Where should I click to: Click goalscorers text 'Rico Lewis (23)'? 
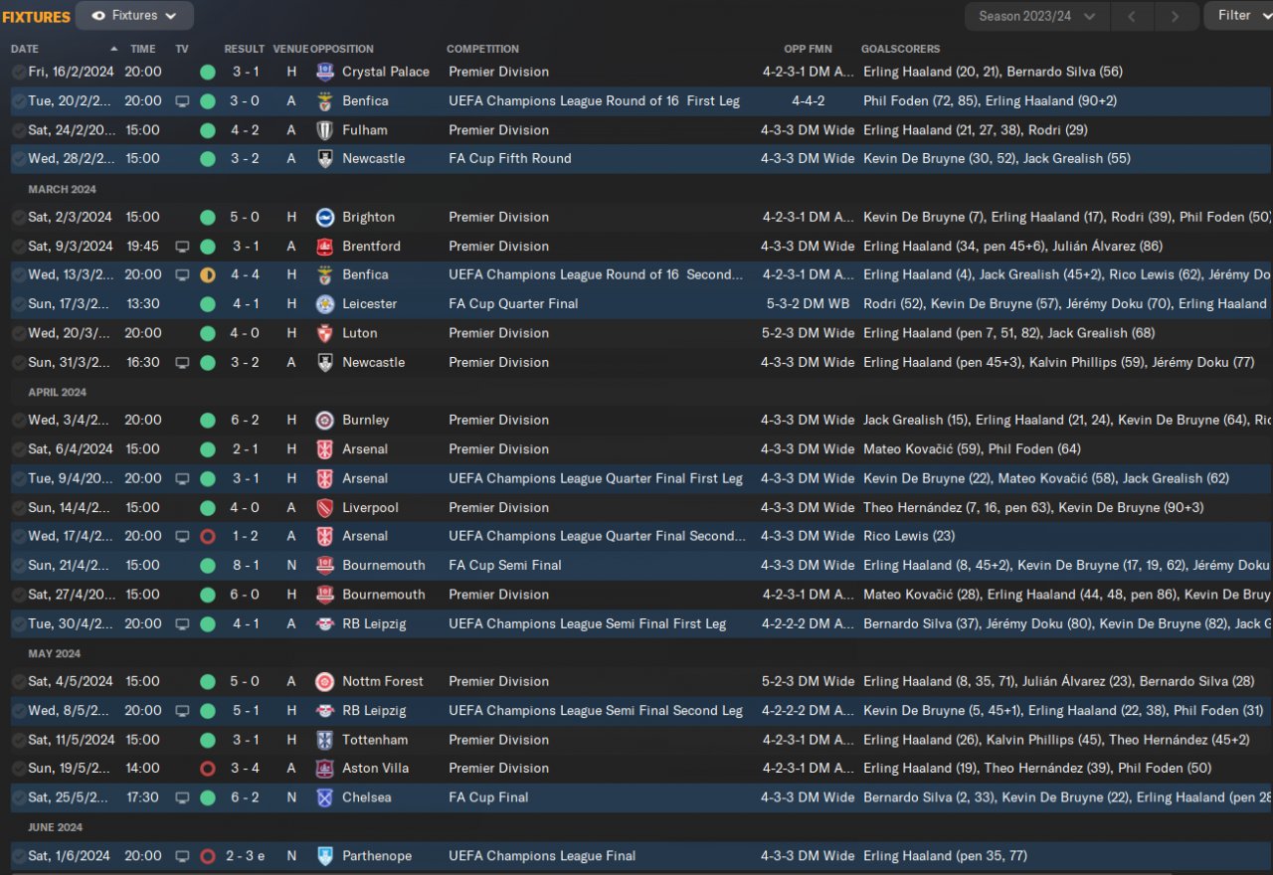click(x=909, y=537)
